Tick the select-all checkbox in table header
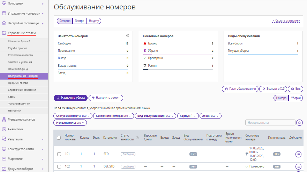307x172 pixels. pyautogui.click(x=59, y=138)
